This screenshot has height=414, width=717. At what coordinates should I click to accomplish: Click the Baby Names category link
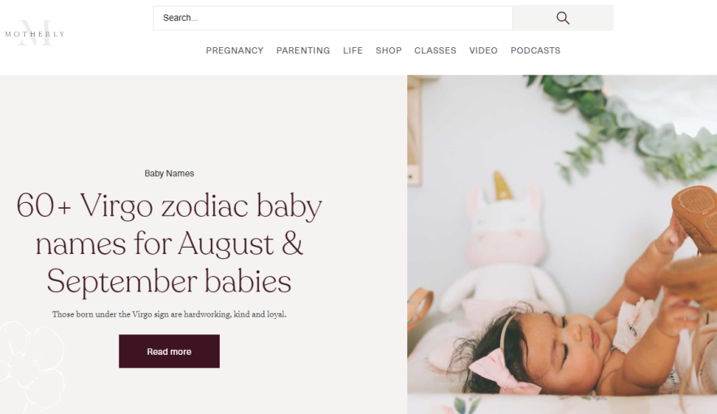(170, 174)
